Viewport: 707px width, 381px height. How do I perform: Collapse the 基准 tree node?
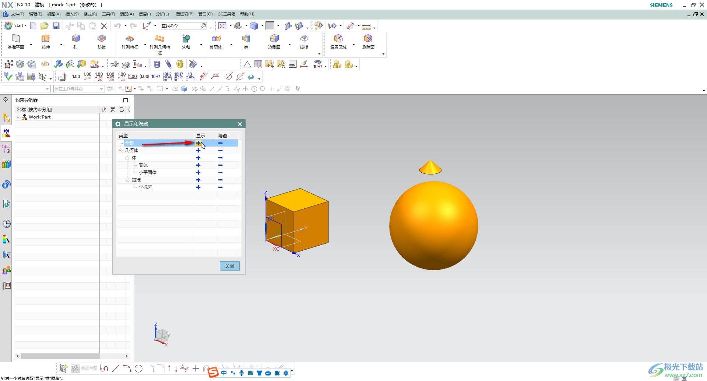(x=127, y=180)
